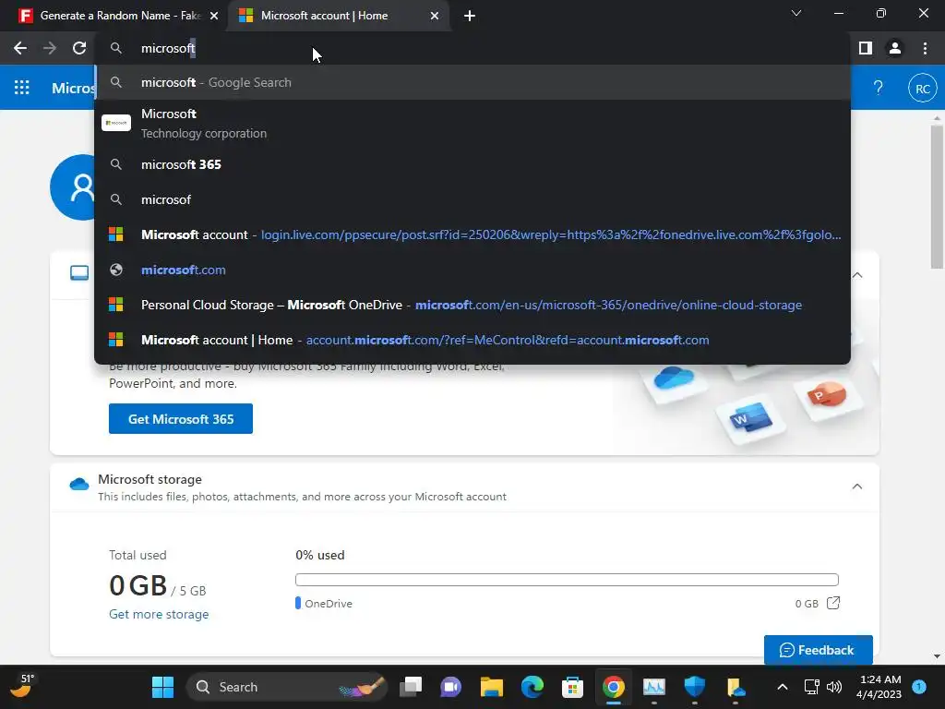Screen dimensions: 945x709
Task: Launch Microsoft Edge from taskbar
Action: [x=532, y=687]
